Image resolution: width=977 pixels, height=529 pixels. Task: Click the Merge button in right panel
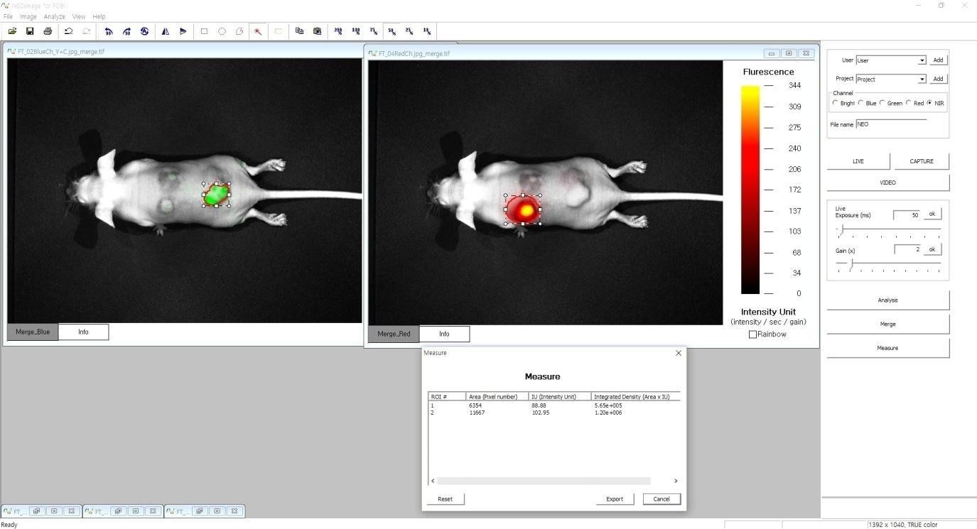point(888,324)
